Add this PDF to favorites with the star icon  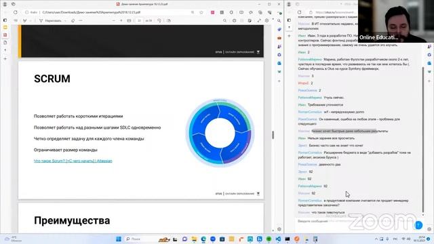coord(201,12)
